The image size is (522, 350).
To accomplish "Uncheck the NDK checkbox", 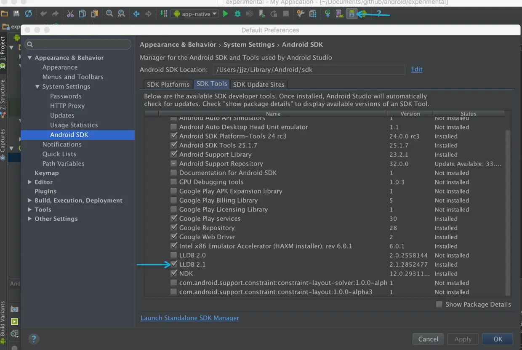I will (x=173, y=274).
